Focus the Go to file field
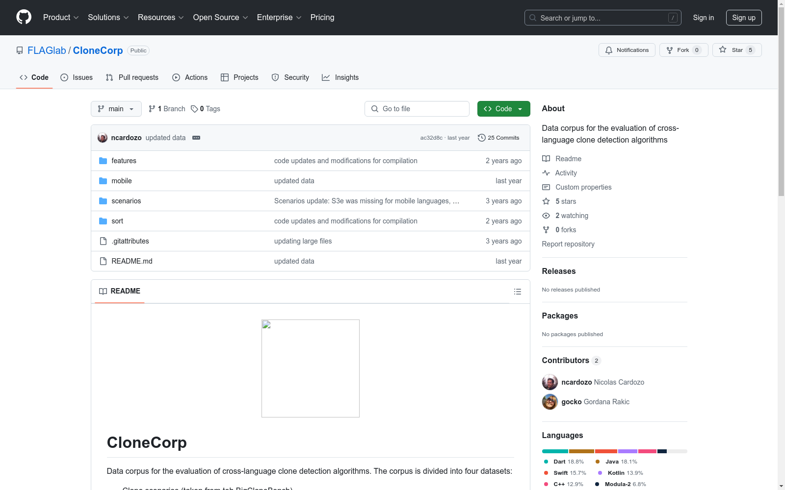785x490 pixels. [x=417, y=109]
